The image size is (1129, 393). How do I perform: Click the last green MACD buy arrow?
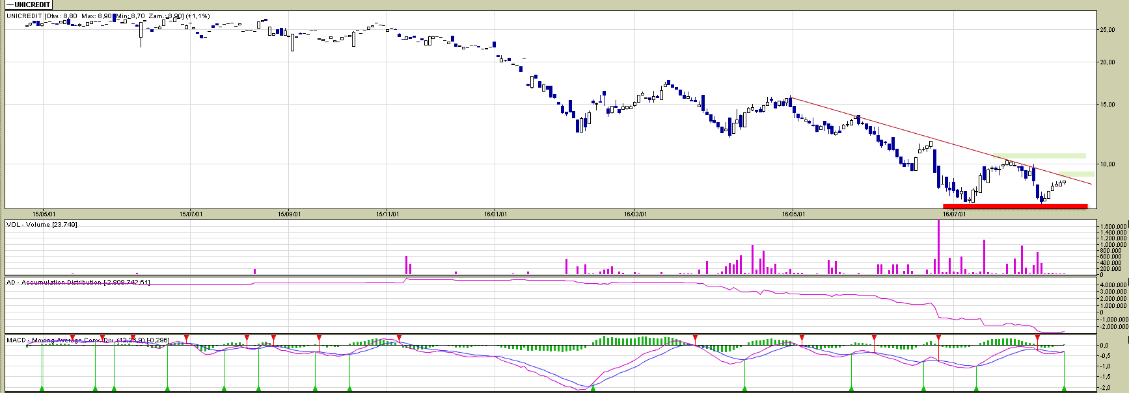click(x=1065, y=388)
